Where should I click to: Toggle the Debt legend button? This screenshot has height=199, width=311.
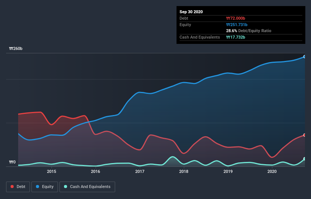click(x=18, y=187)
